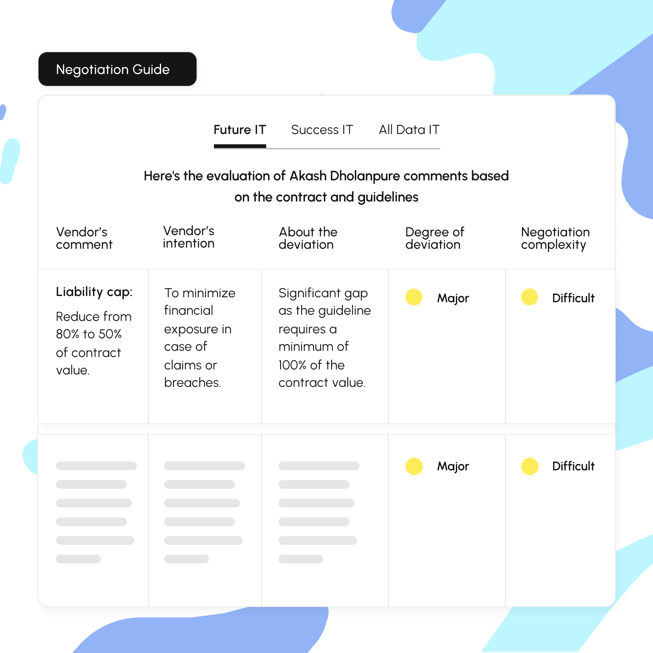Click yellow dot beside Difficult in liability cap row
Screen dimensions: 653x653
529,297
